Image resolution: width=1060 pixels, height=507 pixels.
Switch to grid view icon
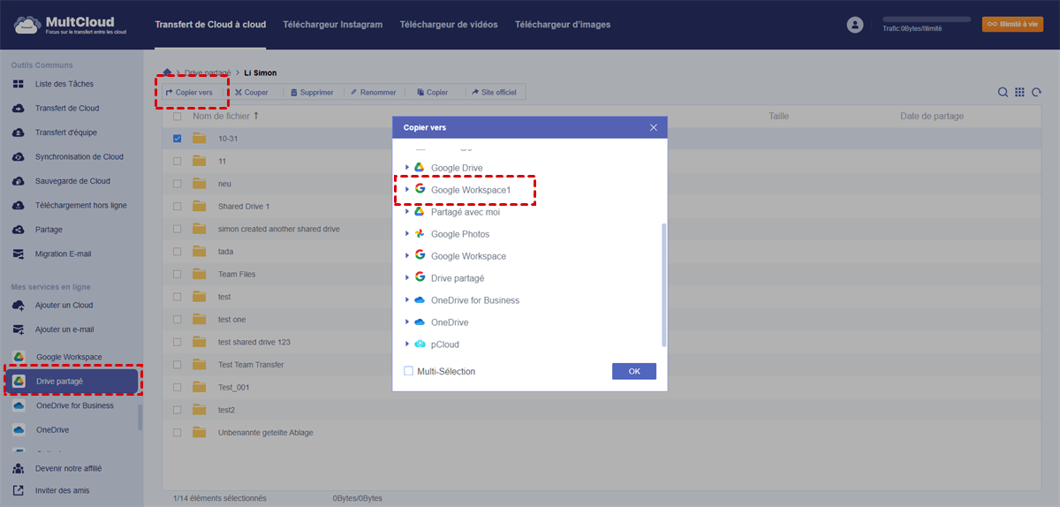point(1019,92)
